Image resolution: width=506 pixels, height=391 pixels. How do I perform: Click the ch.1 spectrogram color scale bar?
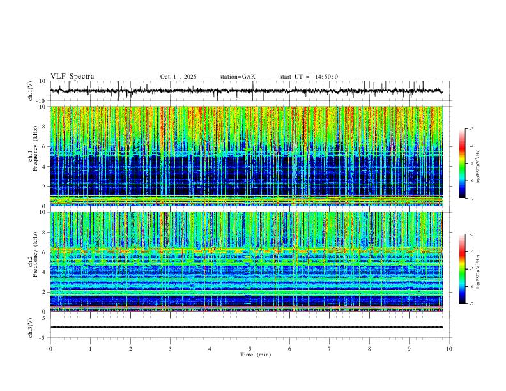462,164
